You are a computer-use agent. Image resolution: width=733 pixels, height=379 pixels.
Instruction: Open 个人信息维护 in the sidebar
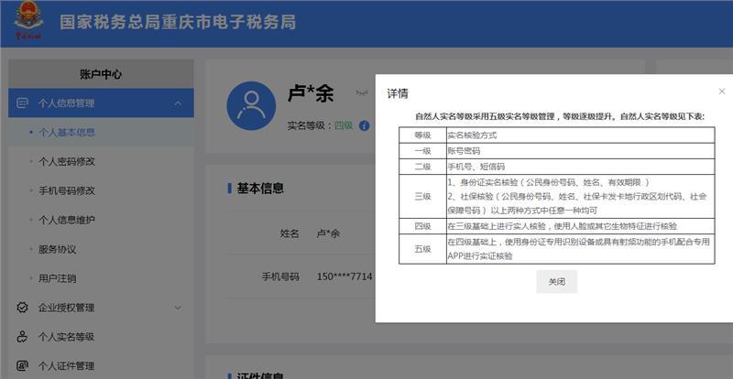coord(66,220)
